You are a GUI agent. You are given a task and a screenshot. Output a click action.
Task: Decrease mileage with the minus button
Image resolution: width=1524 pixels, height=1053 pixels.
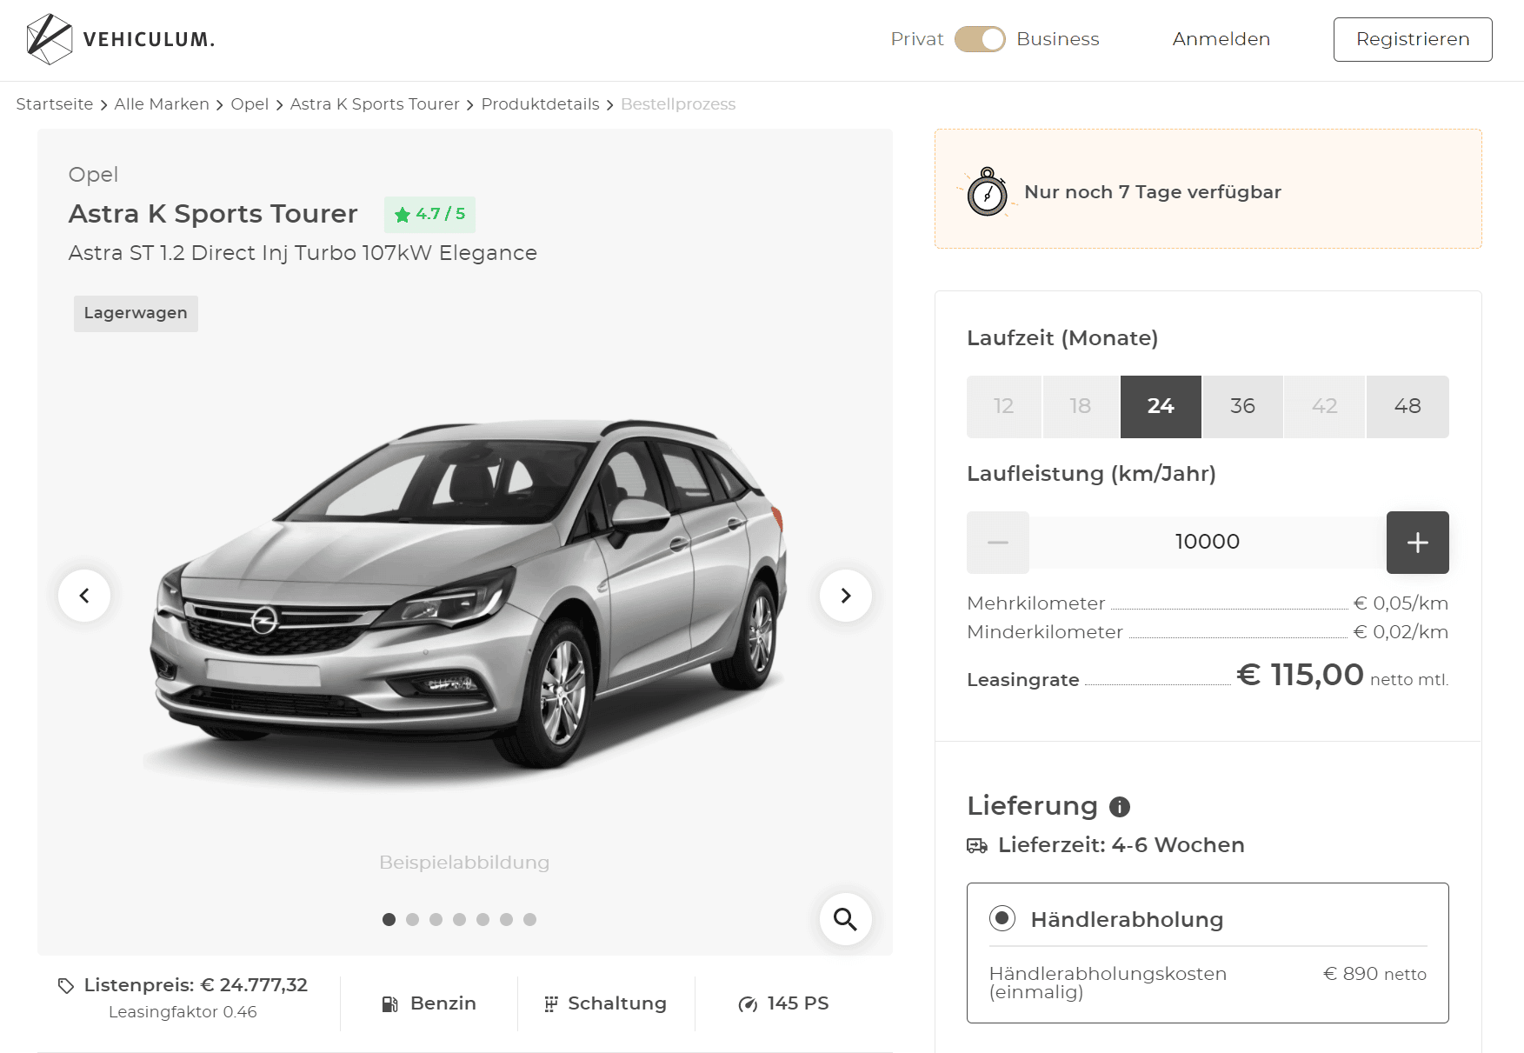pos(998,543)
